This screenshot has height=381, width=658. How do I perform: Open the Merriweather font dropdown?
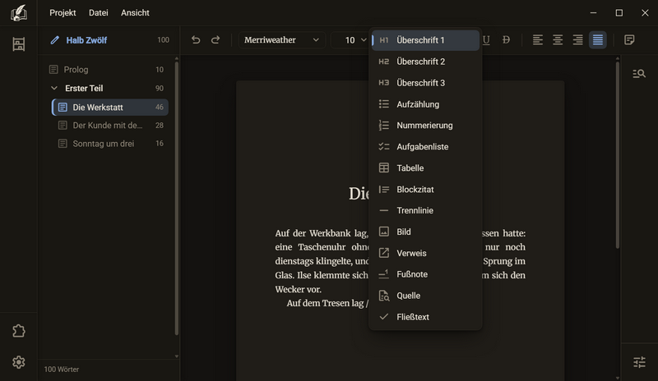(281, 39)
